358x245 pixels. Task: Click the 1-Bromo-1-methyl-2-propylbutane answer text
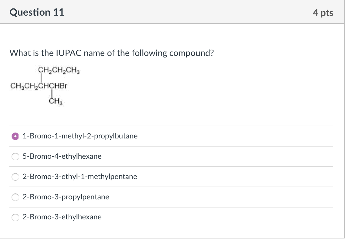(80, 136)
